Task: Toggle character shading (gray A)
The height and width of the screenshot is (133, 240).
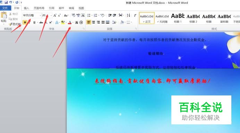Action: [x=77, y=22]
